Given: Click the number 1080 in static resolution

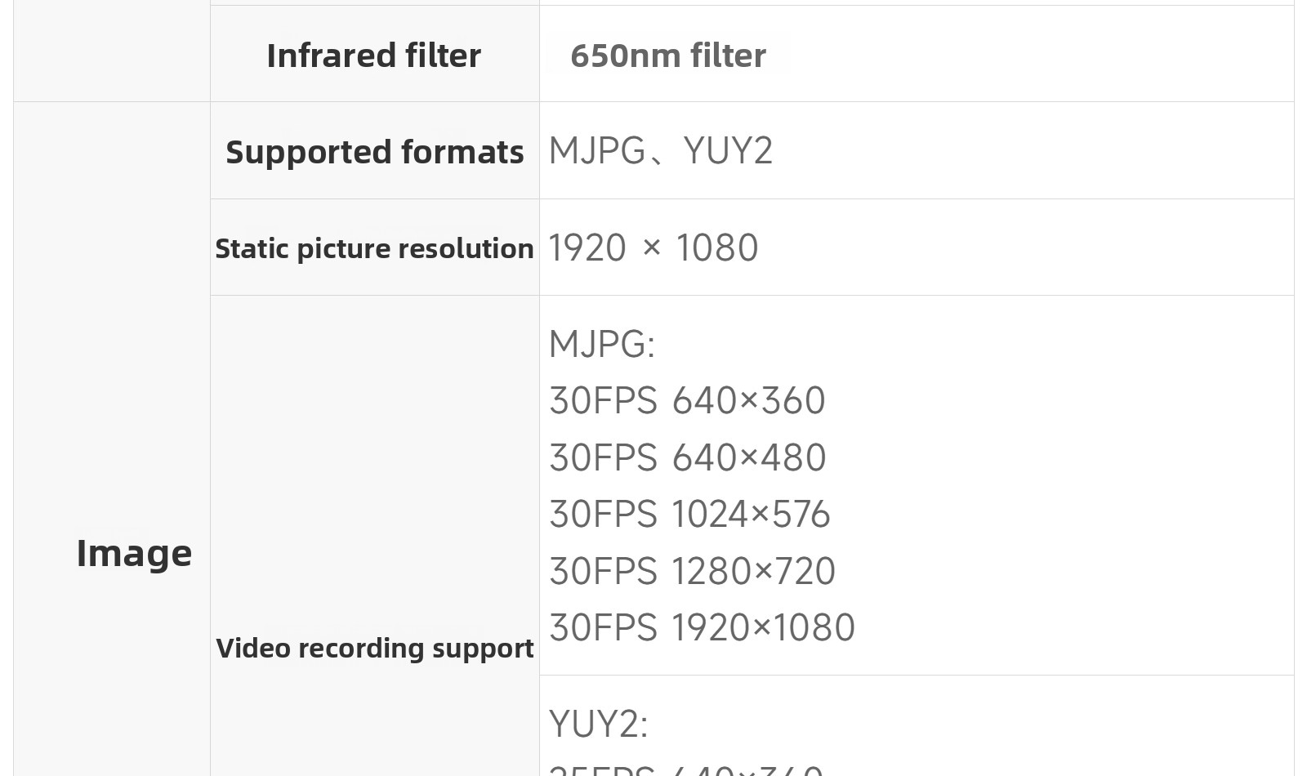Looking at the screenshot, I should [717, 248].
